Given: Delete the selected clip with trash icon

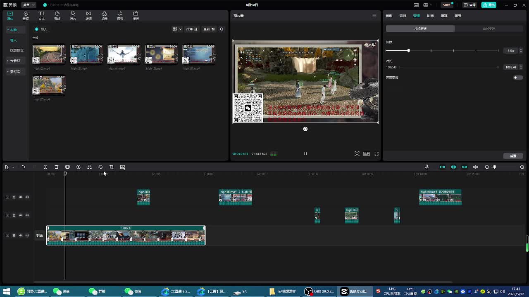Looking at the screenshot, I should 57,167.
